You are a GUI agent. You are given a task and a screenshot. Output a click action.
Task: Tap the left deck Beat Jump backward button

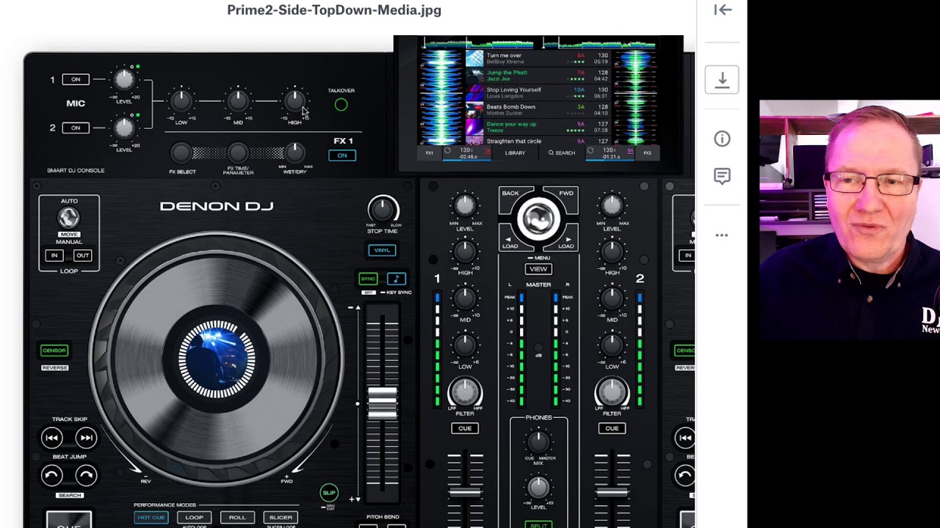[52, 475]
